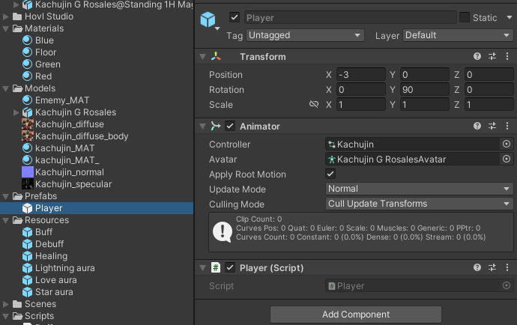Open the Tag dropdown showing Untagged
517x325 pixels.
tap(305, 35)
